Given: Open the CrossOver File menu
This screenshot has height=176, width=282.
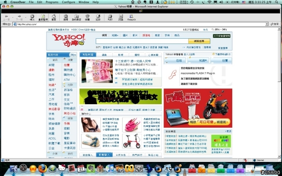Looking at the screenshot, I should point(31,2).
